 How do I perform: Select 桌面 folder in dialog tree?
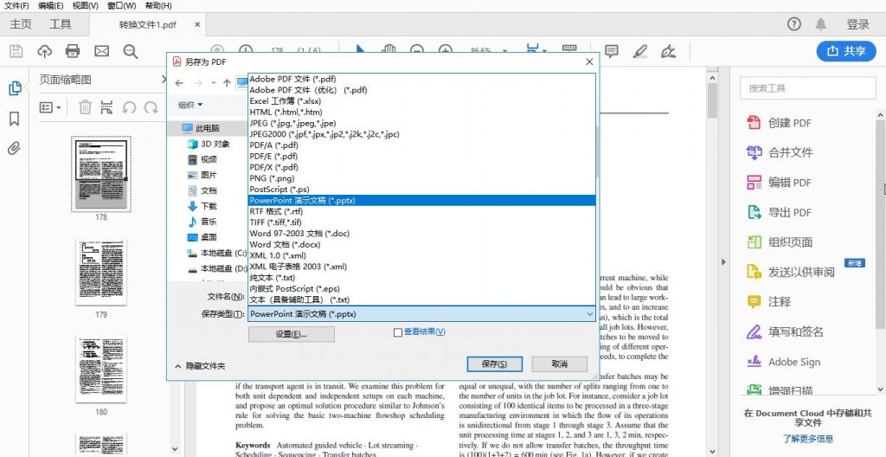click(x=202, y=237)
